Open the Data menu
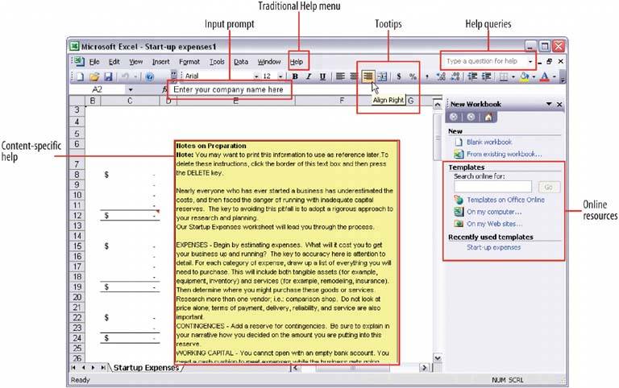The image size is (619, 388). click(241, 62)
